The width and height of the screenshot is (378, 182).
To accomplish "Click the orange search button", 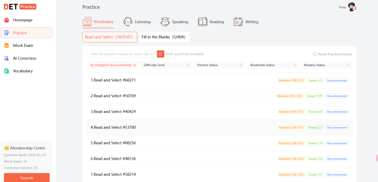I will pyautogui.click(x=161, y=54).
